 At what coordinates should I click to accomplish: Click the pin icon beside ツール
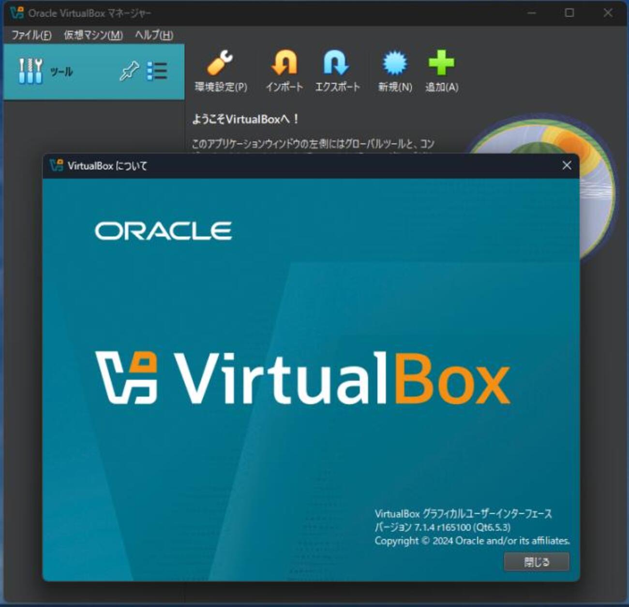click(x=129, y=72)
